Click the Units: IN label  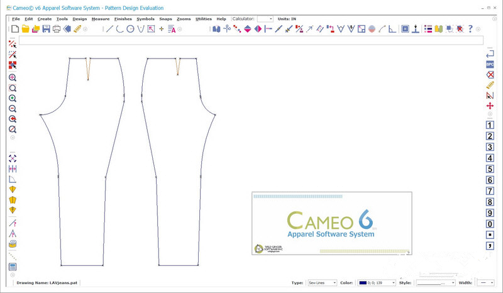[287, 19]
